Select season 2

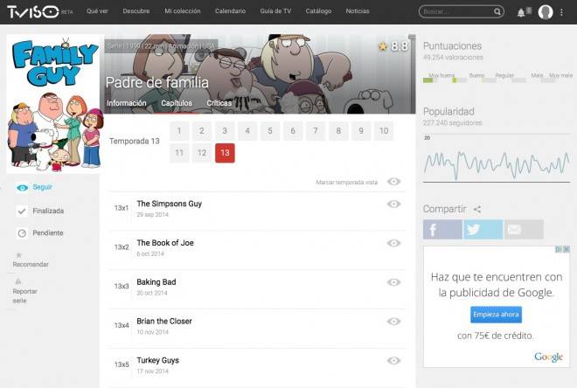pyautogui.click(x=202, y=131)
